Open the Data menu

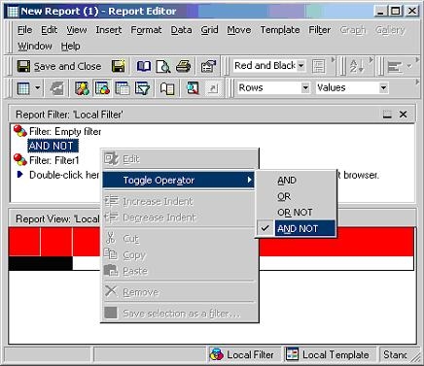(x=181, y=30)
